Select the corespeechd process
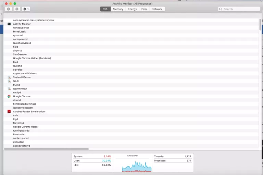The width and height of the screenshot is (263, 175). pyautogui.click(x=20, y=39)
